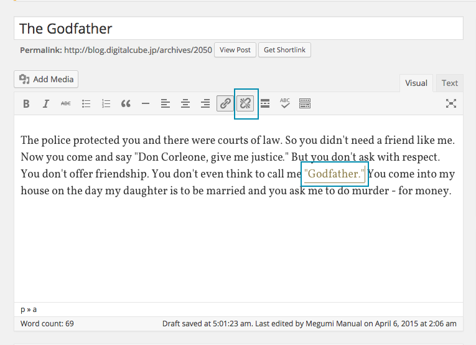Toggle bold formatting
This screenshot has width=476, height=345.
26,104
